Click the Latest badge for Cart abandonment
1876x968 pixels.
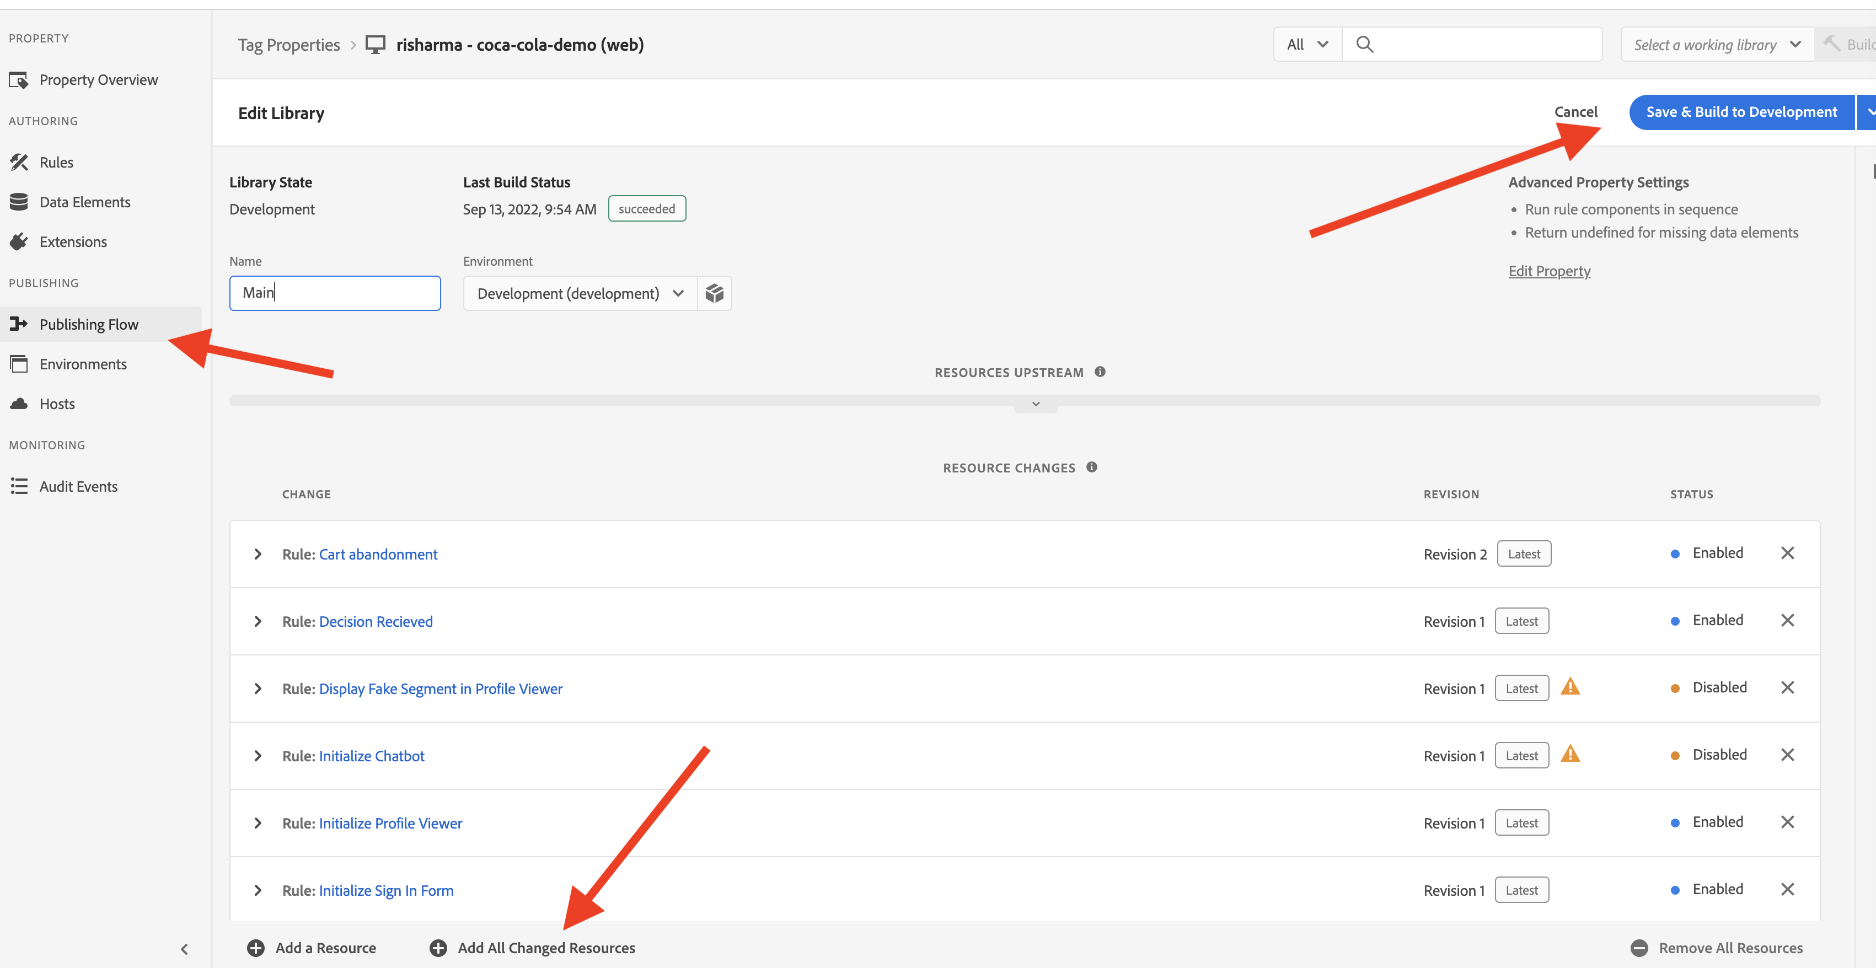(1524, 554)
